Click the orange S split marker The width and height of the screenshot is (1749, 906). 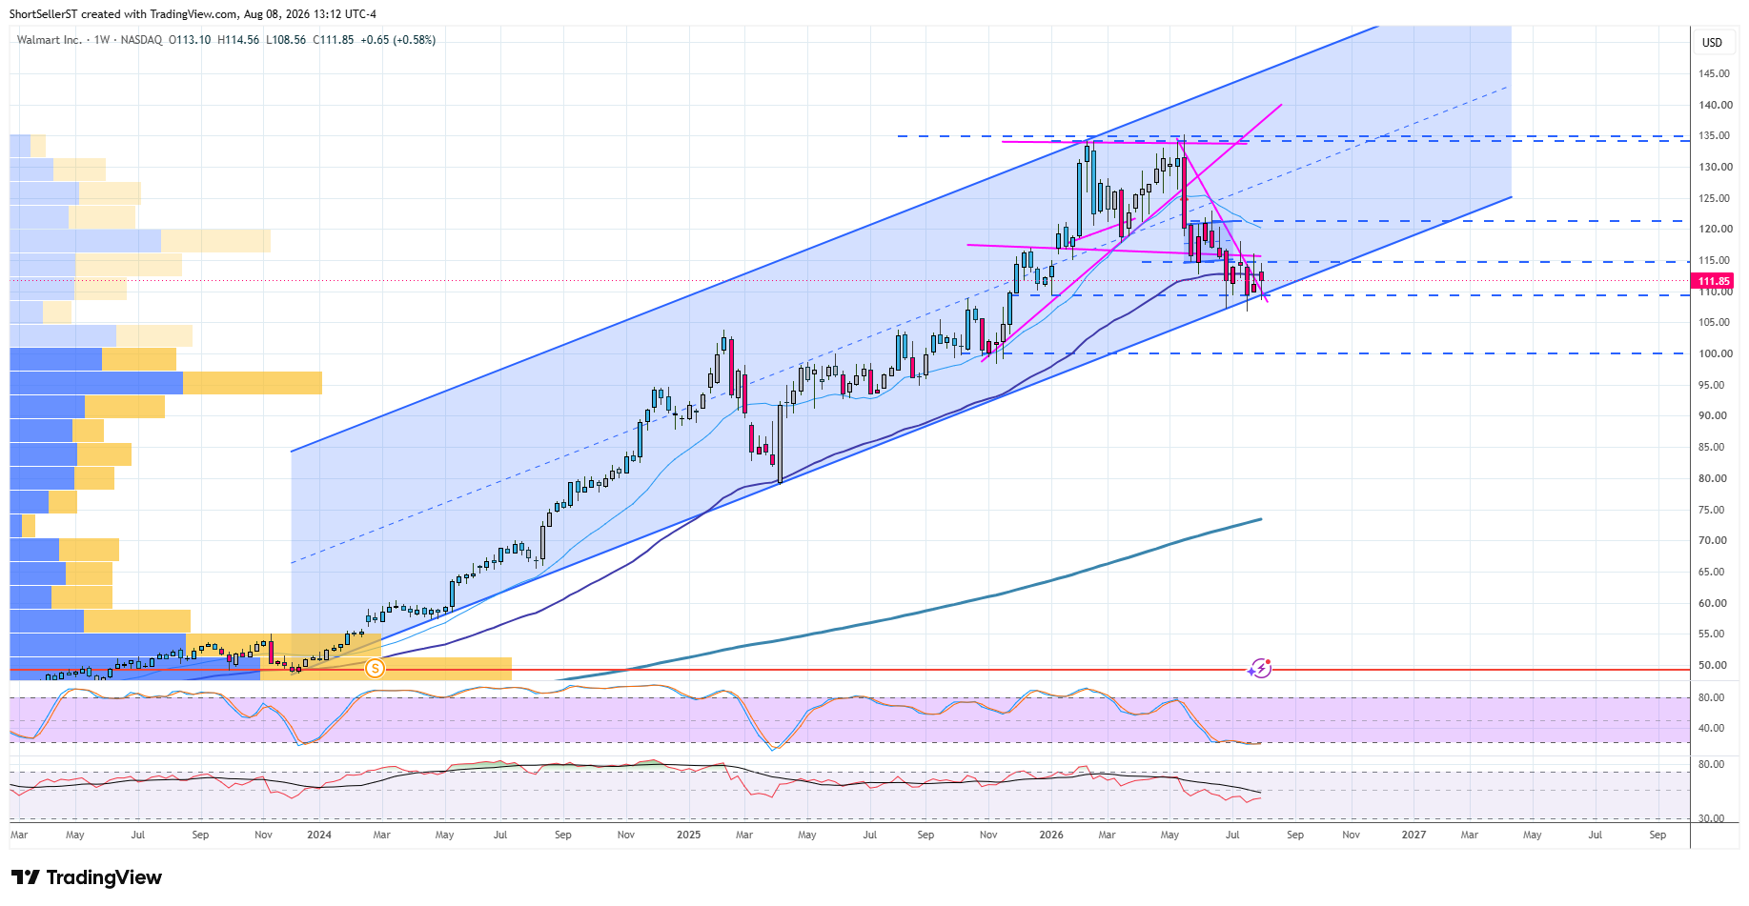[376, 669]
